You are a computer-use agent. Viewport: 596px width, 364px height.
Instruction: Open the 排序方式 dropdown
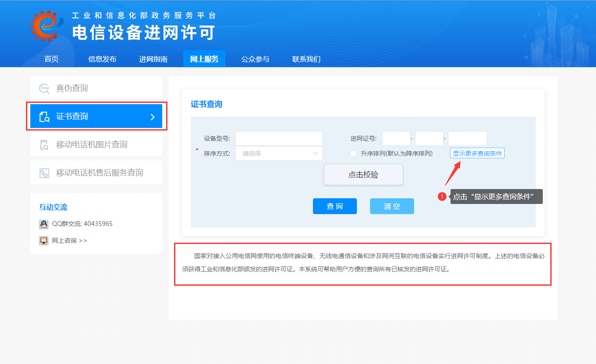point(279,153)
